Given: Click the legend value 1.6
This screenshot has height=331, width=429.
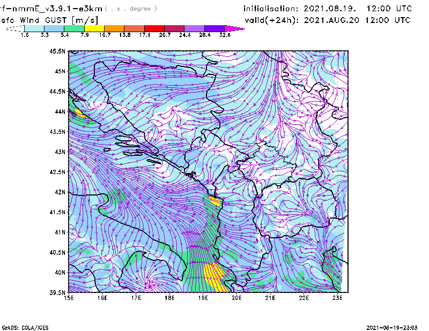Looking at the screenshot, I should click(25, 35).
